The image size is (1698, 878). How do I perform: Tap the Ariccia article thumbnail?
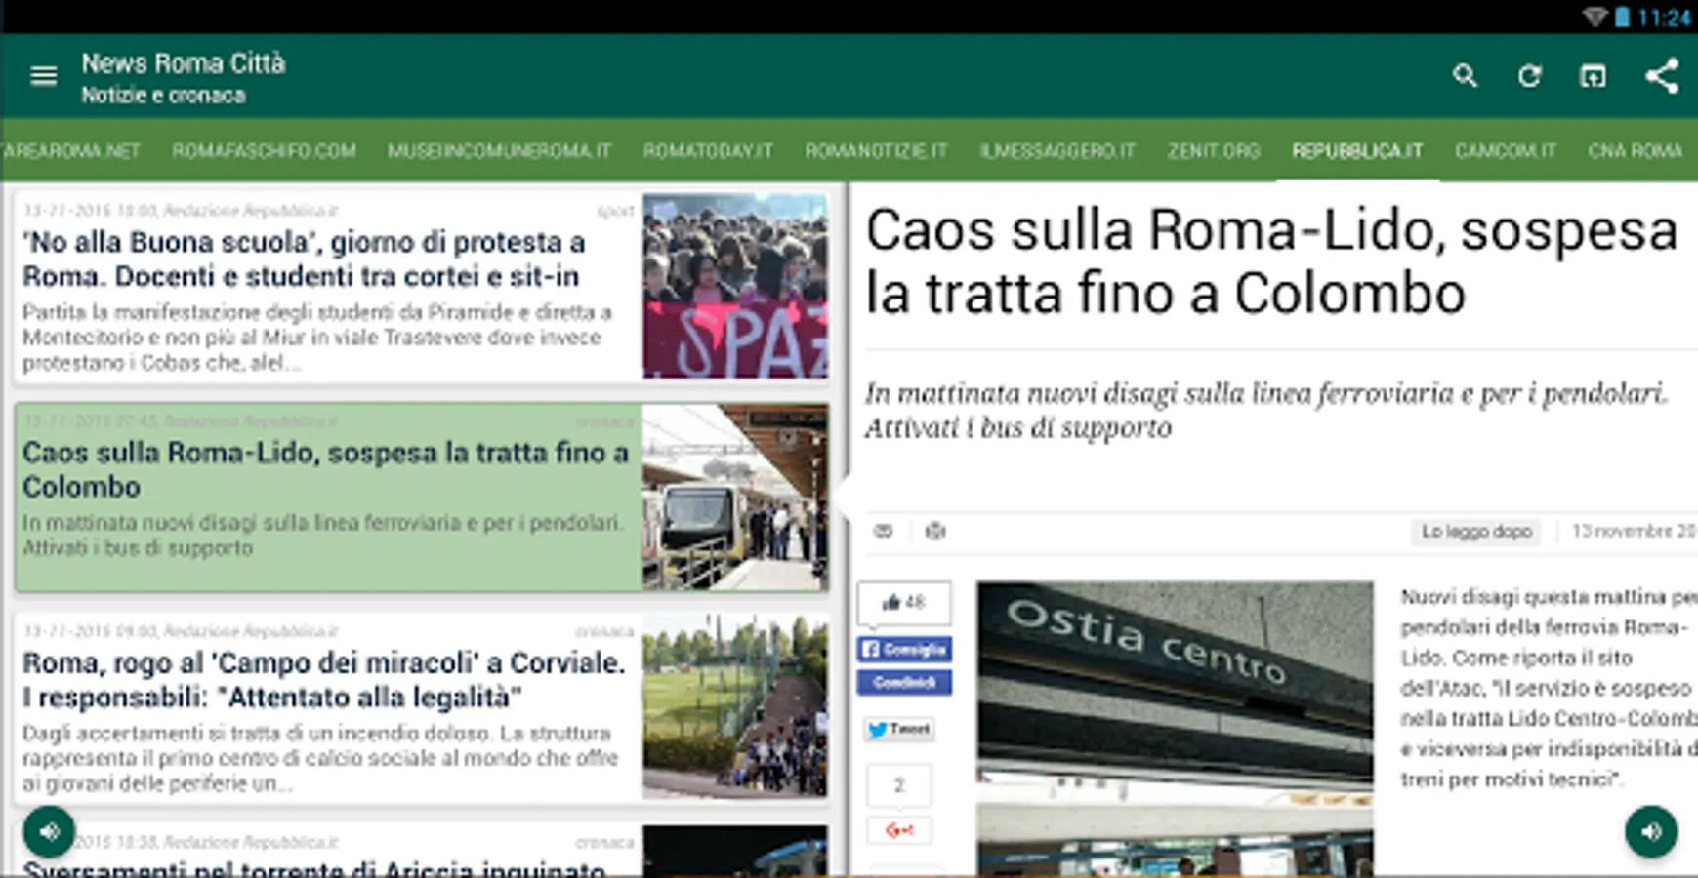tap(735, 852)
